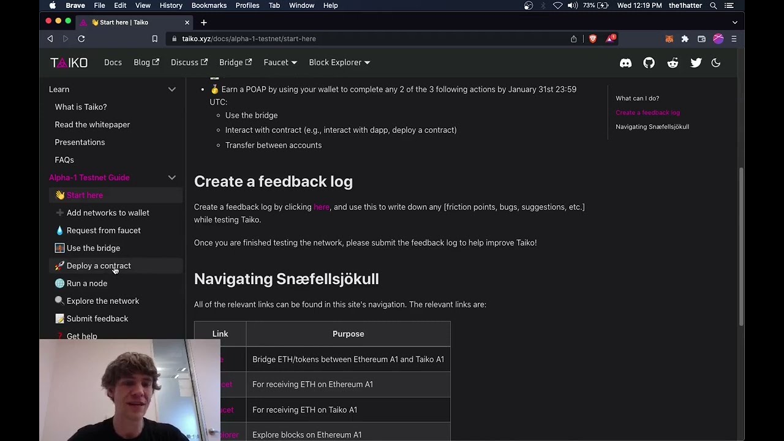Click the address bar URL

pyautogui.click(x=249, y=39)
